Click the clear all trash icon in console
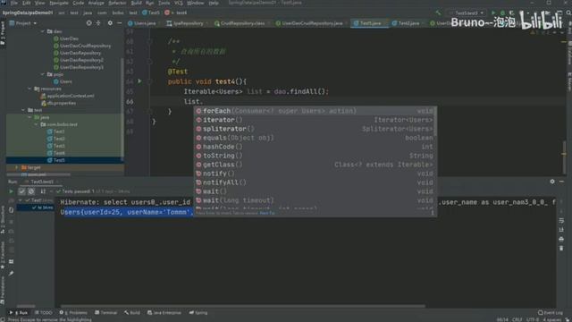This screenshot has height=322, width=572. pos(561,249)
